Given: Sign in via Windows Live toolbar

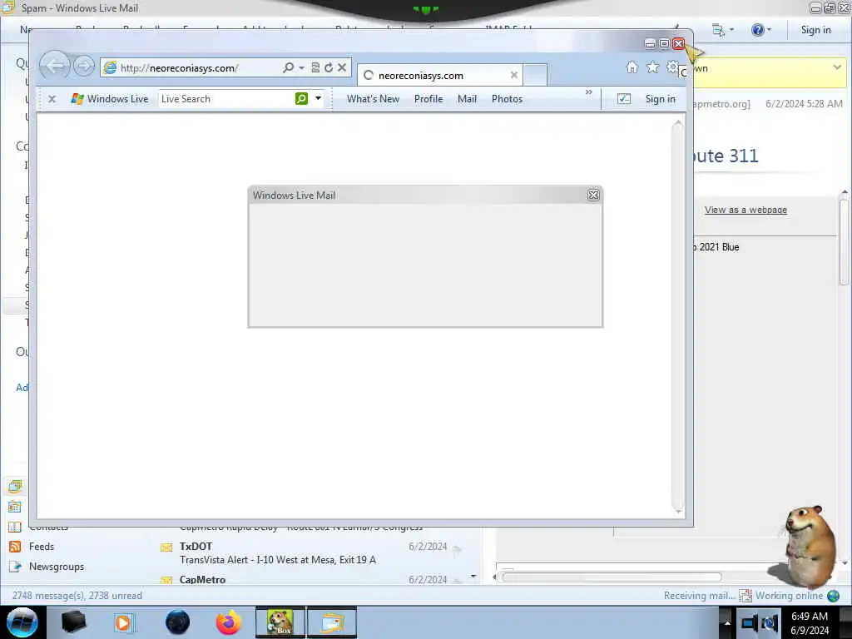Looking at the screenshot, I should pos(660,99).
